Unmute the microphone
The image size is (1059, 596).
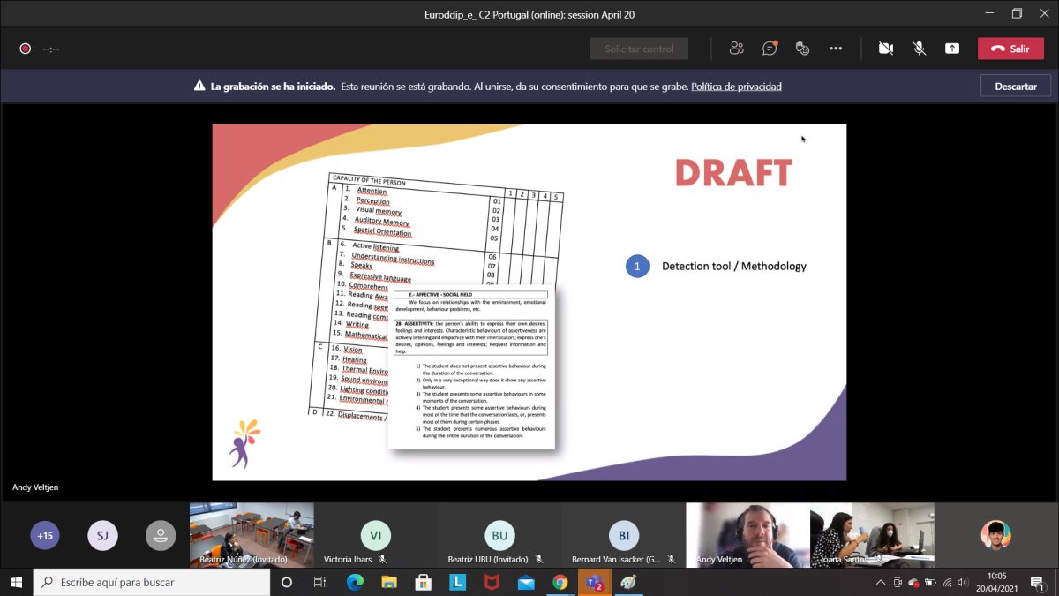(919, 49)
